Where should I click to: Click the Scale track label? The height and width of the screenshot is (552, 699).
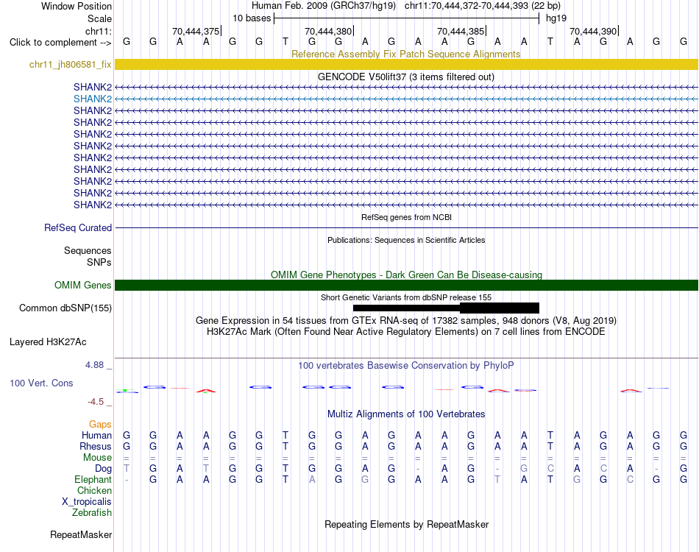[99, 18]
